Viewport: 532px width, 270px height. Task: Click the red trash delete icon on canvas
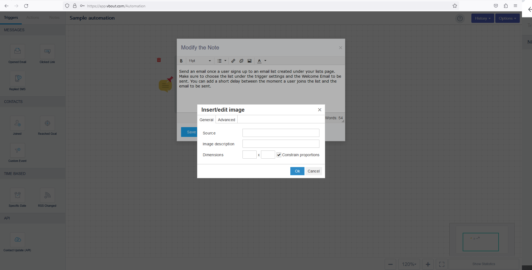159,60
